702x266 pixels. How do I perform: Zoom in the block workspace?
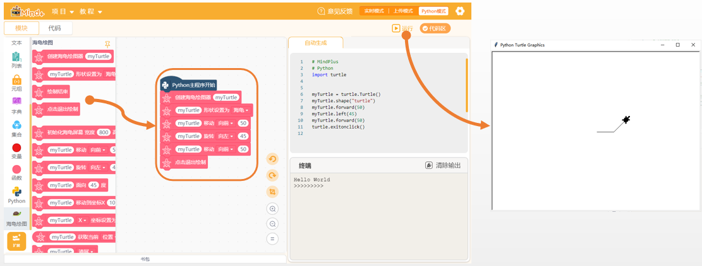pos(272,209)
